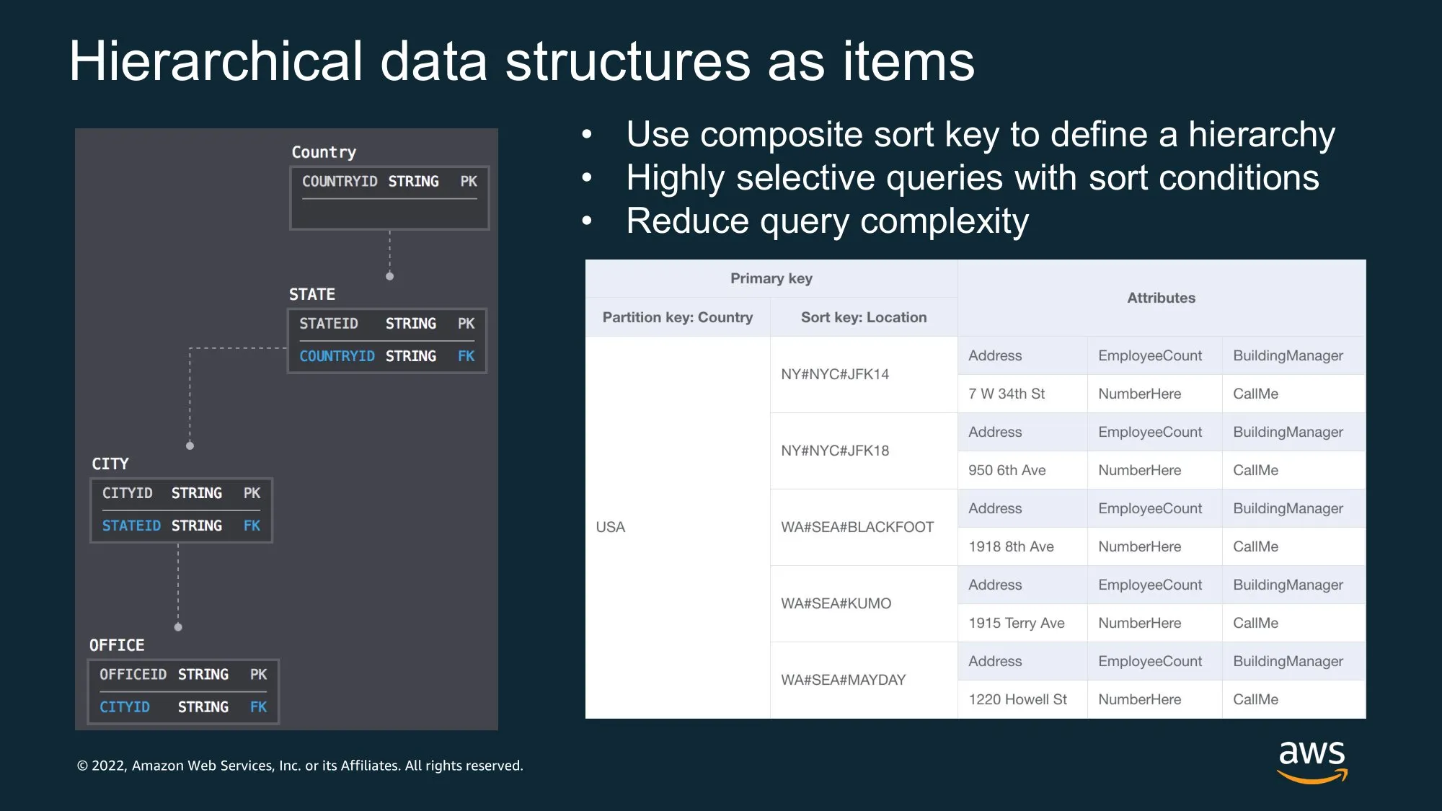Click Partition key: Country column header
Screen dimensions: 1442x811
pos(677,317)
